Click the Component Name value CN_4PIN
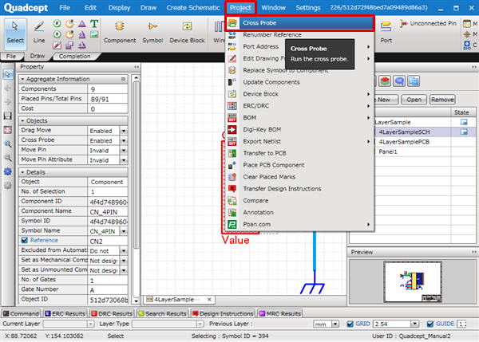 pyautogui.click(x=108, y=212)
